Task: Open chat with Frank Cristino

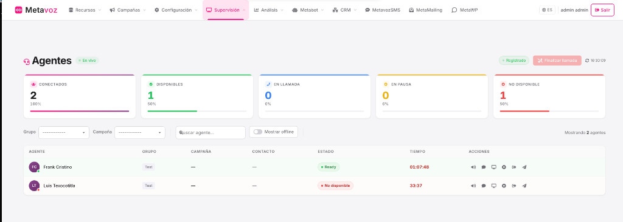Action: [x=484, y=167]
